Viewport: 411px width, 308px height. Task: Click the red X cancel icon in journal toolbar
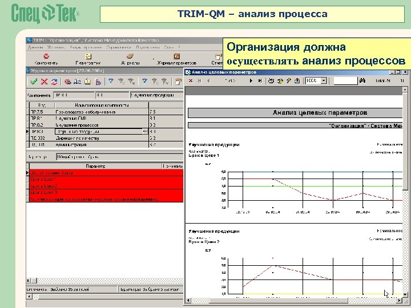coord(44,82)
